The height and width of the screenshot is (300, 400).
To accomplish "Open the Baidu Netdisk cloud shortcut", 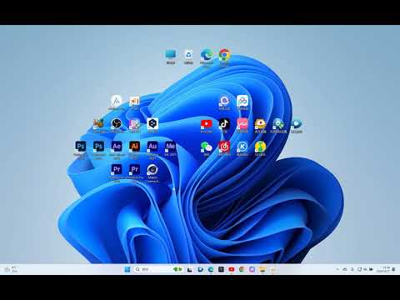I will [x=242, y=102].
